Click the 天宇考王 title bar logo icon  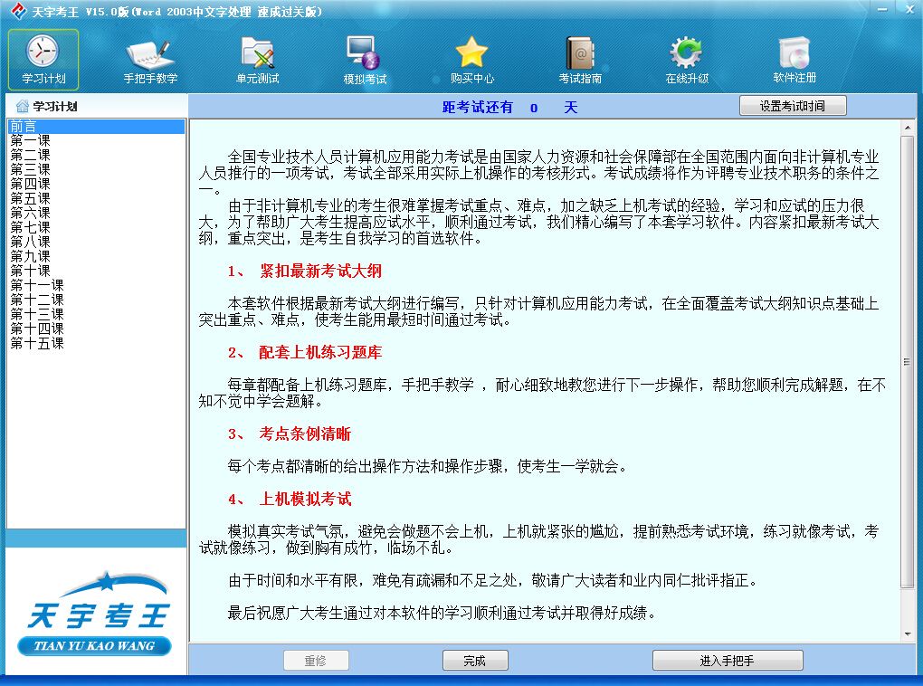point(18,11)
